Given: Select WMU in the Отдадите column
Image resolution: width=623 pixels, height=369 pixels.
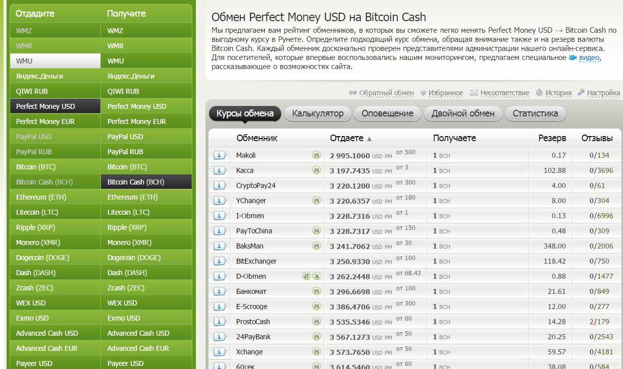Looking at the screenshot, I should coord(55,61).
